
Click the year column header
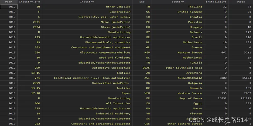[x=8, y=2]
